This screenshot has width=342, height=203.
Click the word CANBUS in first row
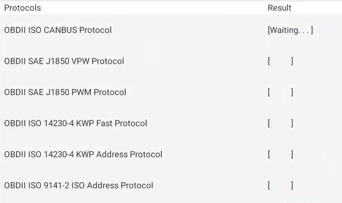60,30
